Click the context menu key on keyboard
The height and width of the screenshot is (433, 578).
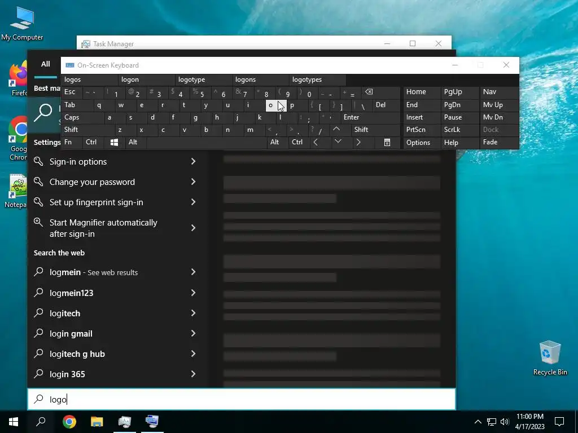coord(387,143)
